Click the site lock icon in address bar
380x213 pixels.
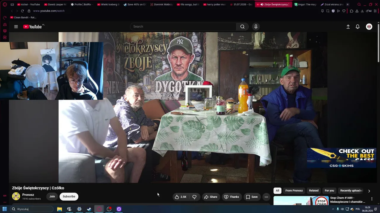pos(29,11)
